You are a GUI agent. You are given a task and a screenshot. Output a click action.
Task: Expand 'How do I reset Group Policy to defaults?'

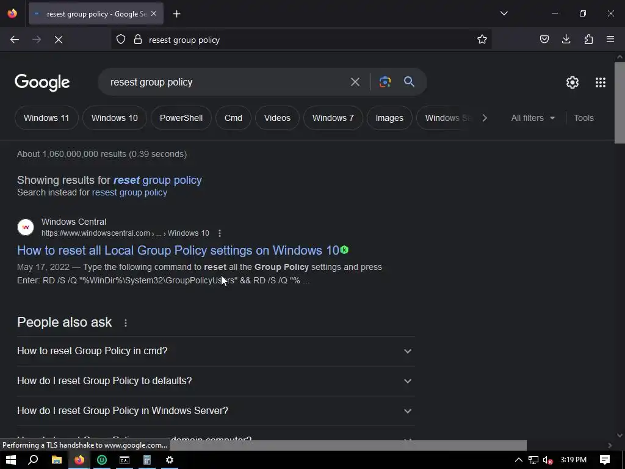[x=216, y=381]
